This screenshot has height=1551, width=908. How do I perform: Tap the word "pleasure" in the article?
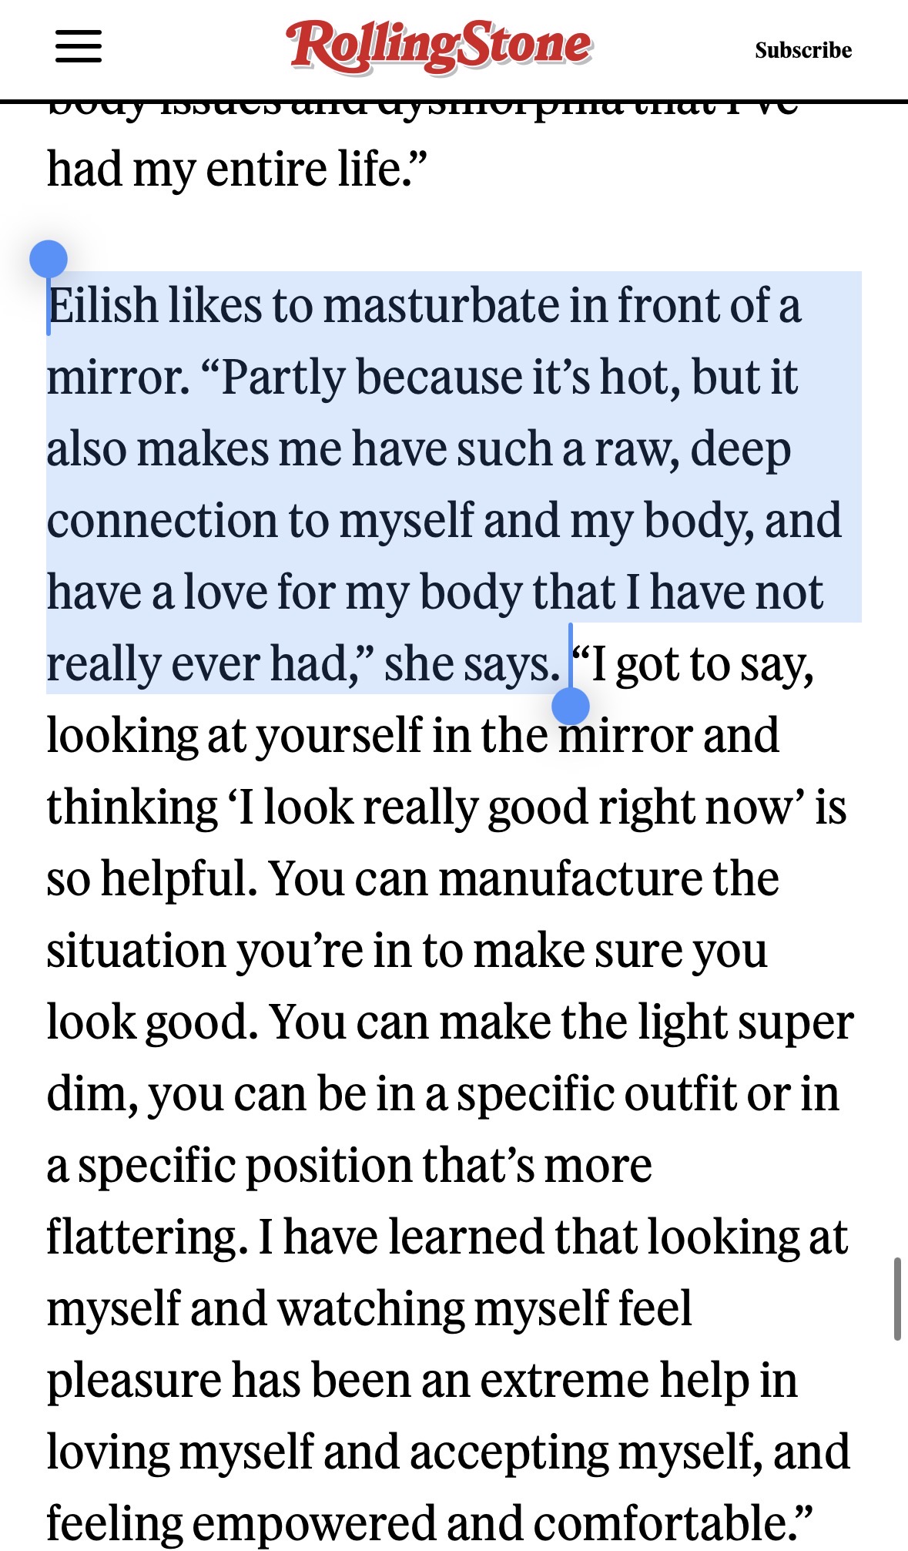pyautogui.click(x=134, y=1381)
